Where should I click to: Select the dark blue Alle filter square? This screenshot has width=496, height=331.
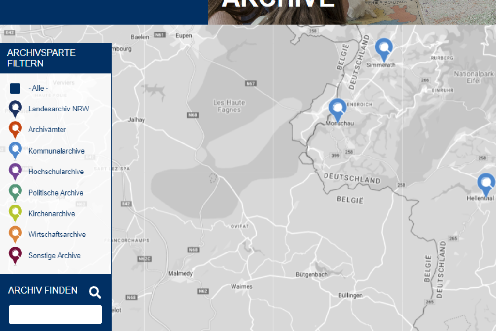15,88
